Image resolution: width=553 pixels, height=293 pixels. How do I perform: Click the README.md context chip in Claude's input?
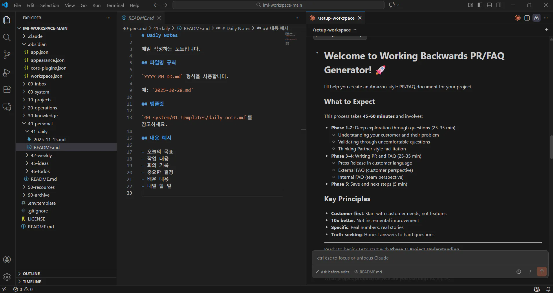pyautogui.click(x=368, y=272)
